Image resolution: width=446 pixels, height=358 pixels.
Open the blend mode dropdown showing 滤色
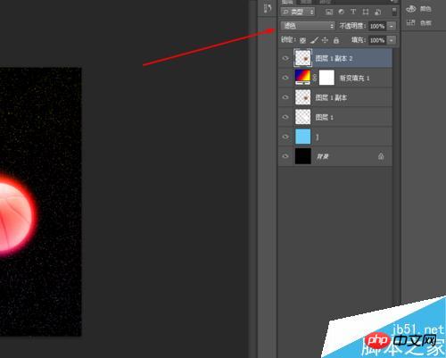tap(308, 26)
